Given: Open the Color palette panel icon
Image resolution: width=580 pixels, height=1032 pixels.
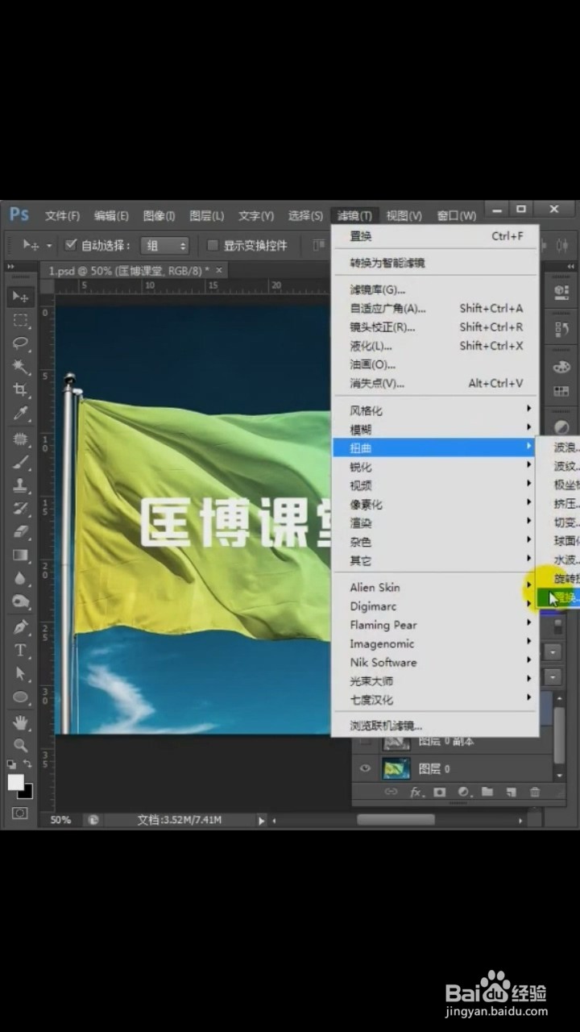Looking at the screenshot, I should pos(561,367).
